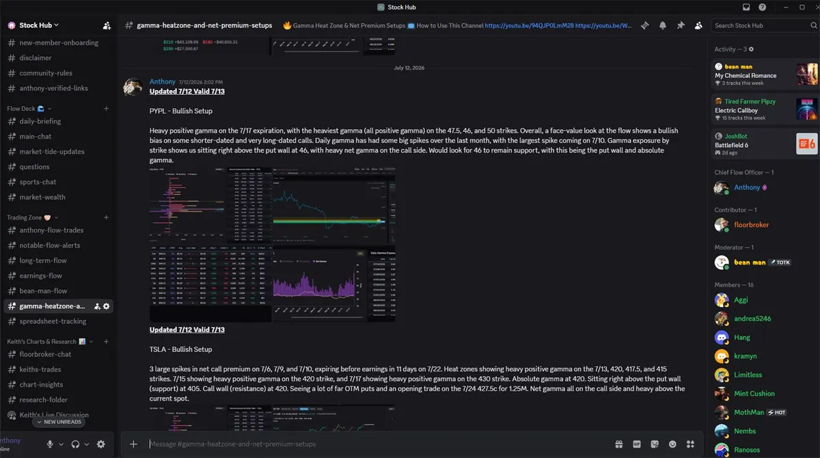Image resolution: width=820 pixels, height=458 pixels.
Task: Show pinned messages via pin icon
Action: coord(681,25)
